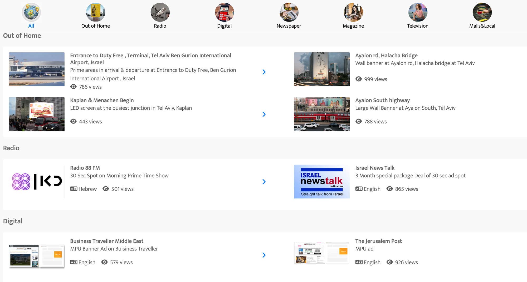Click the Digital section heading
This screenshot has width=527, height=282.
(x=13, y=221)
